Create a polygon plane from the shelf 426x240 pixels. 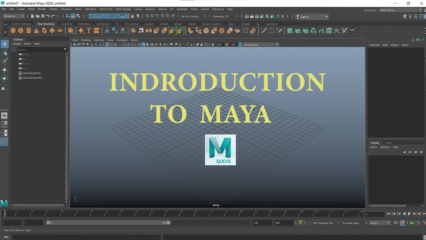tap(52, 31)
